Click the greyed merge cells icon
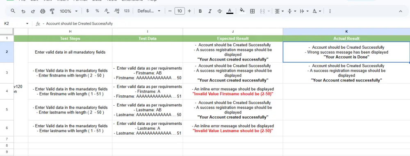 262,11
